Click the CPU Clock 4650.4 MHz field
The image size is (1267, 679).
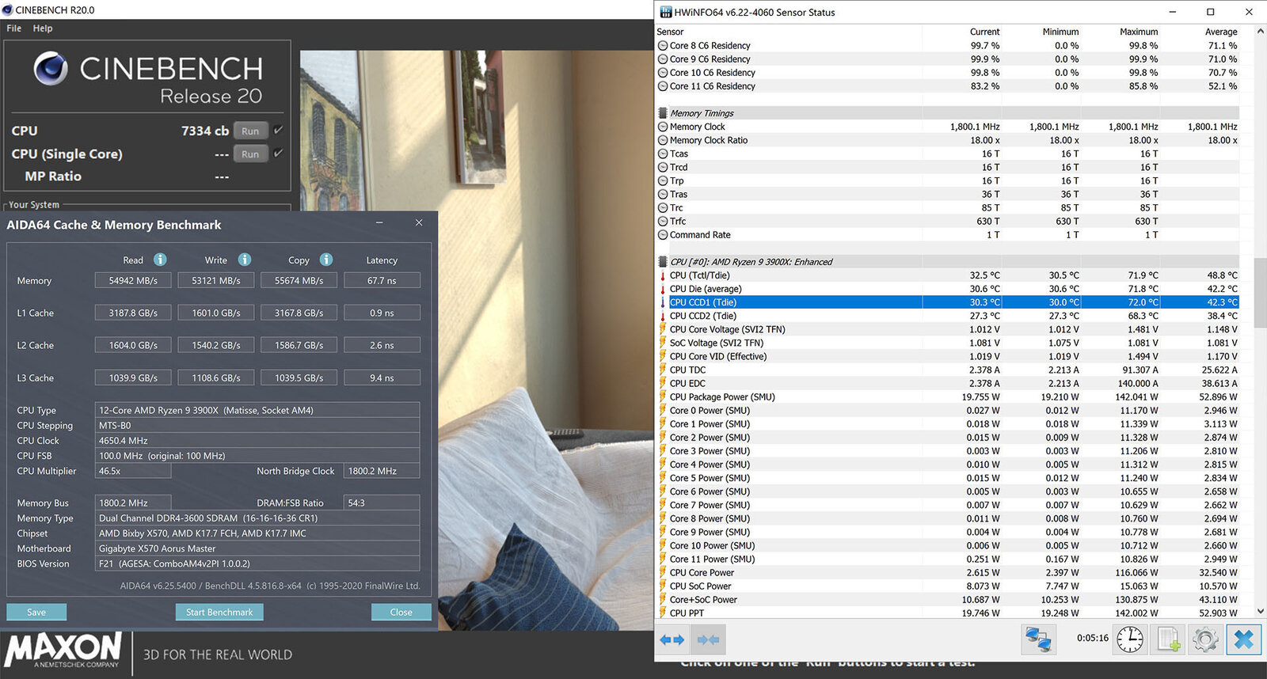(x=257, y=441)
